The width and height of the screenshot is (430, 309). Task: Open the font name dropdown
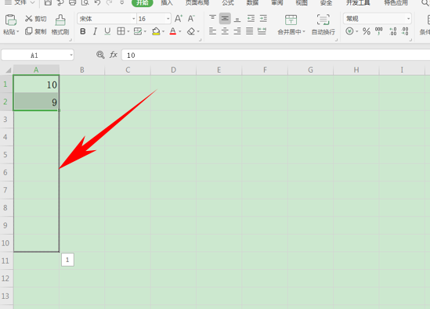pos(134,19)
